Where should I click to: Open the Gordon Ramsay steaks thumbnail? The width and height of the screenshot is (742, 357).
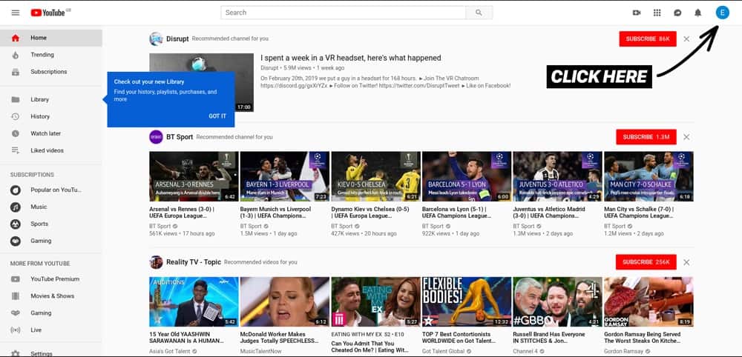point(649,302)
